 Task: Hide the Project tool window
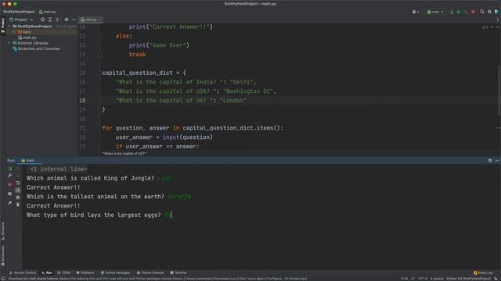click(74, 20)
